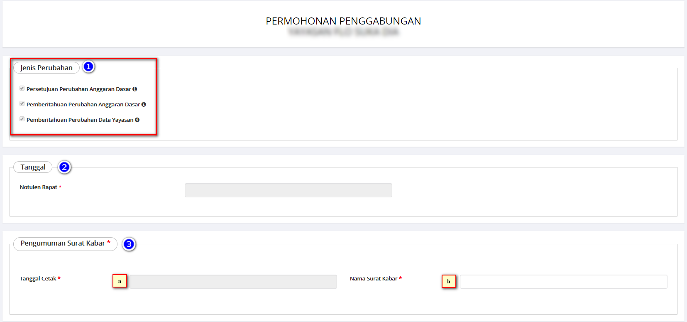Toggle the Pemberitahuan Perubahan Anggaran Dasar checkbox
The width and height of the screenshot is (687, 322).
coord(22,104)
